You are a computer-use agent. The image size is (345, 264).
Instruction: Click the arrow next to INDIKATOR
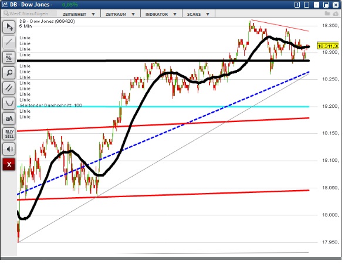[175, 14]
